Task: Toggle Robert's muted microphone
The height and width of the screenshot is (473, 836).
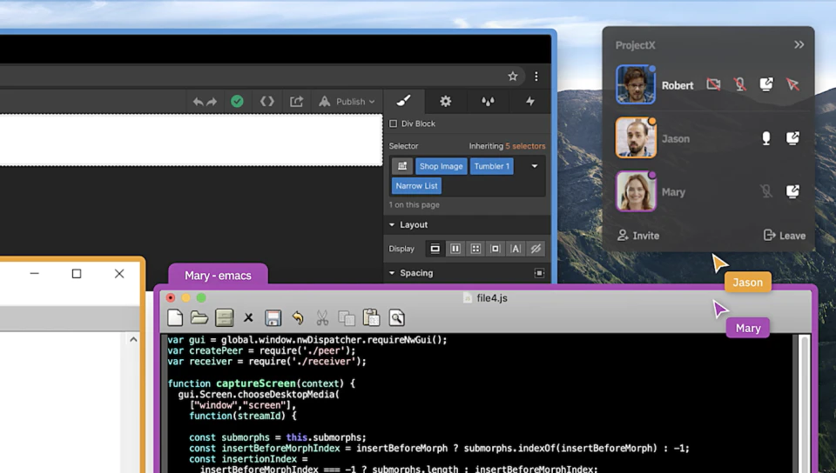Action: point(739,84)
